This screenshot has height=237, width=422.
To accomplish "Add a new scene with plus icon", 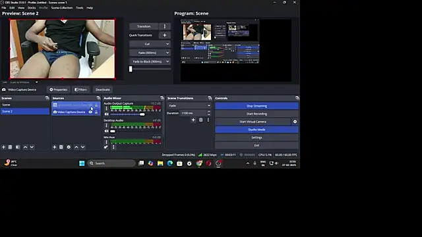I will (3, 147).
